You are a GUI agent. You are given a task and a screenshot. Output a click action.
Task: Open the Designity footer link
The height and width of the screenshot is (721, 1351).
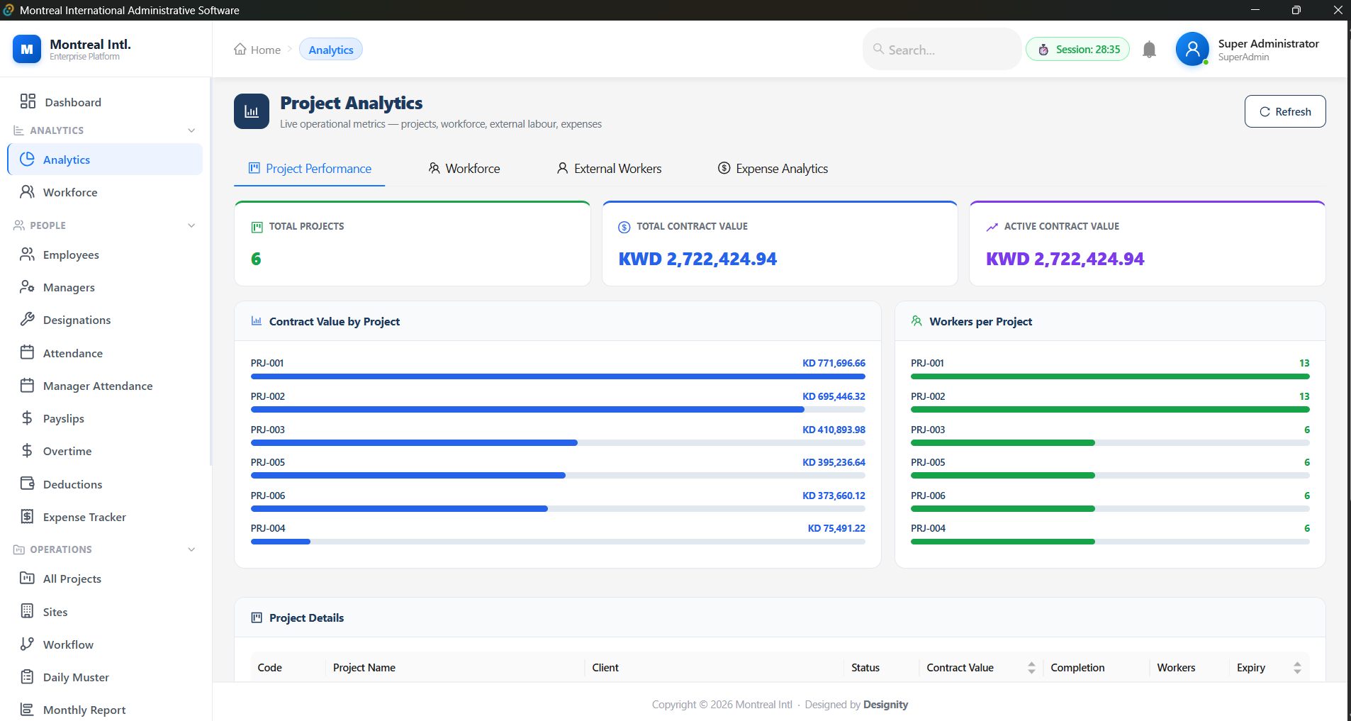(885, 704)
